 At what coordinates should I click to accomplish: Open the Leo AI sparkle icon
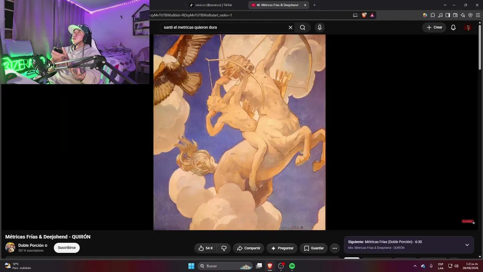(x=463, y=15)
